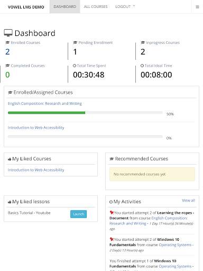
Task: Click the enrolled courses count 2
Action: coord(7,52)
